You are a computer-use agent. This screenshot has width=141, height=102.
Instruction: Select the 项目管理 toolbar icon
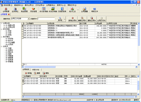click(34, 10)
